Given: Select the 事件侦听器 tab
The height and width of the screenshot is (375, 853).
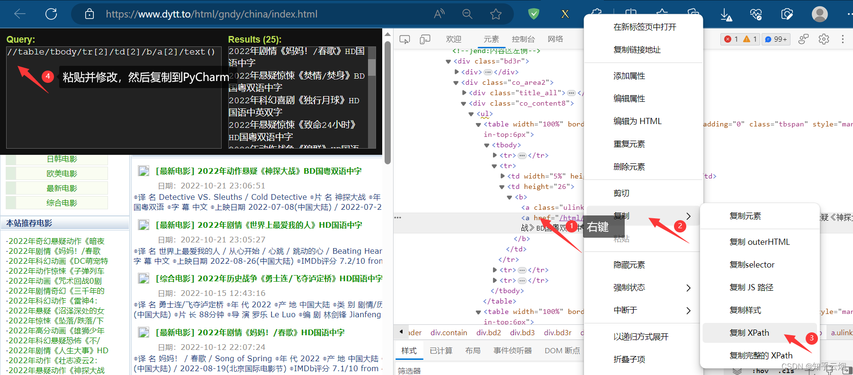Looking at the screenshot, I should tap(512, 351).
